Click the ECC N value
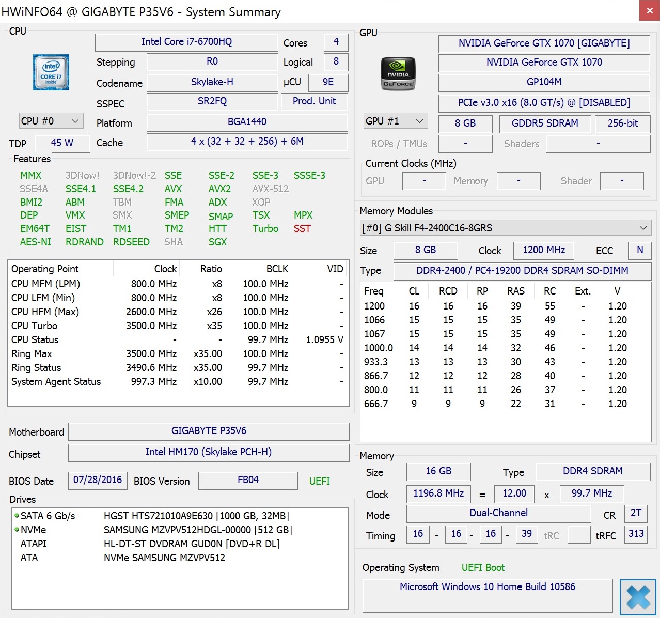The width and height of the screenshot is (660, 618). (x=640, y=251)
